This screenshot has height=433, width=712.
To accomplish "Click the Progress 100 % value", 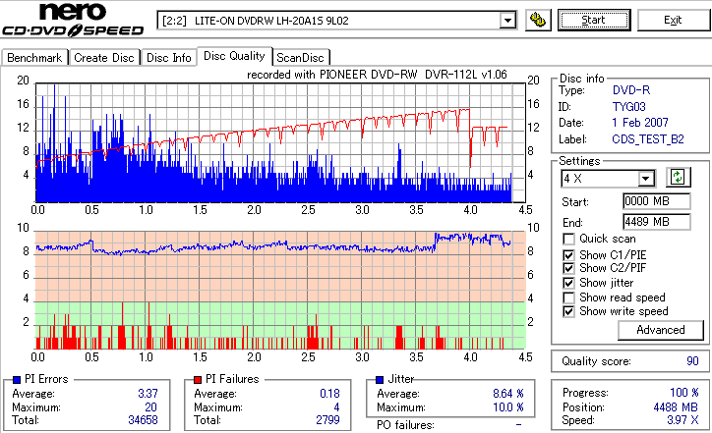I will (684, 393).
